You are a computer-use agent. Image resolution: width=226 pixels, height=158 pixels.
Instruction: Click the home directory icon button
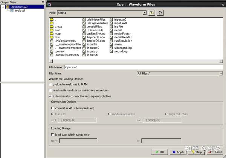[160, 13]
